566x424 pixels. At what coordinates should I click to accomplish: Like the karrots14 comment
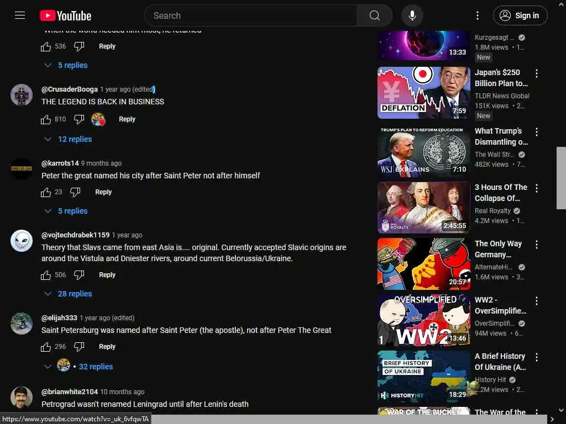(46, 192)
